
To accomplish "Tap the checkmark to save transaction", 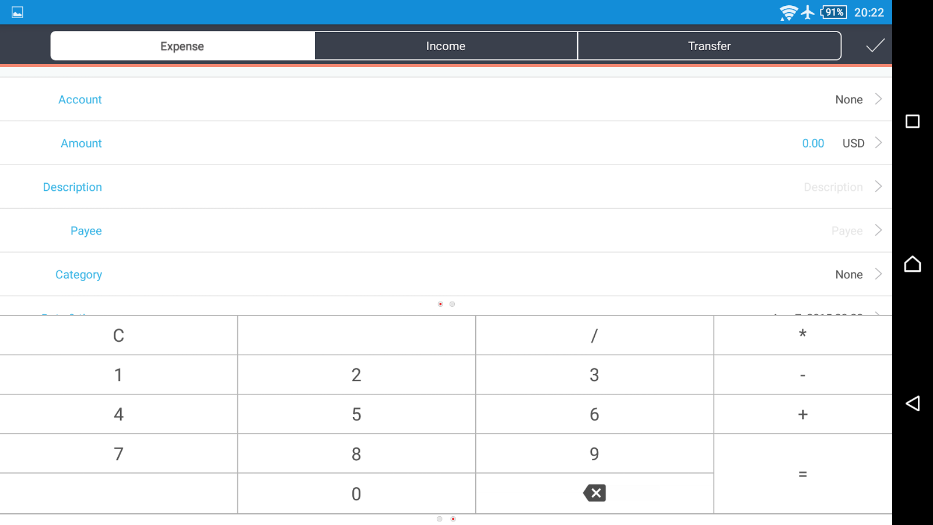I will point(875,45).
